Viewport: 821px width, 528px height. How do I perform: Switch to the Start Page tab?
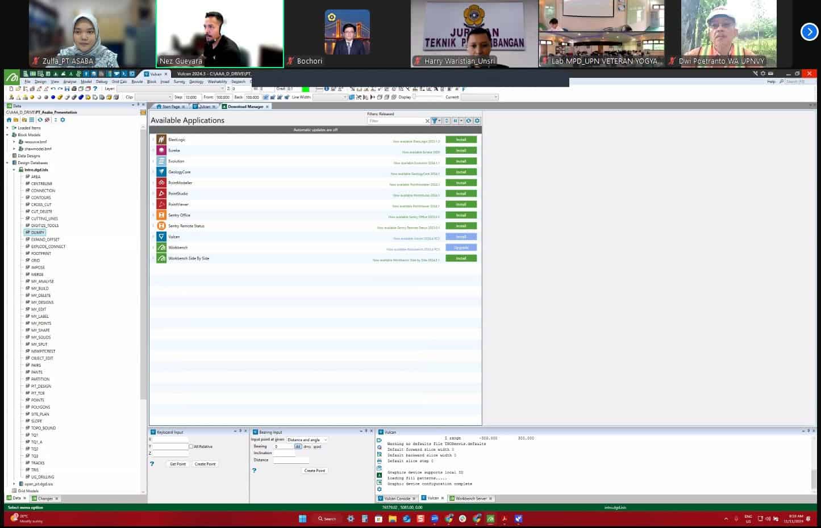tap(170, 106)
